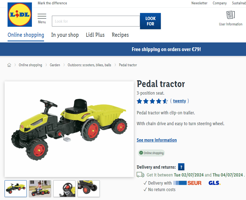Open the hamburger Menu icon

(x=42, y=16)
